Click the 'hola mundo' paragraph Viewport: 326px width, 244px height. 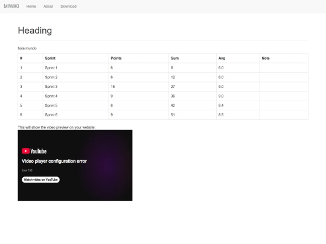pyautogui.click(x=27, y=48)
